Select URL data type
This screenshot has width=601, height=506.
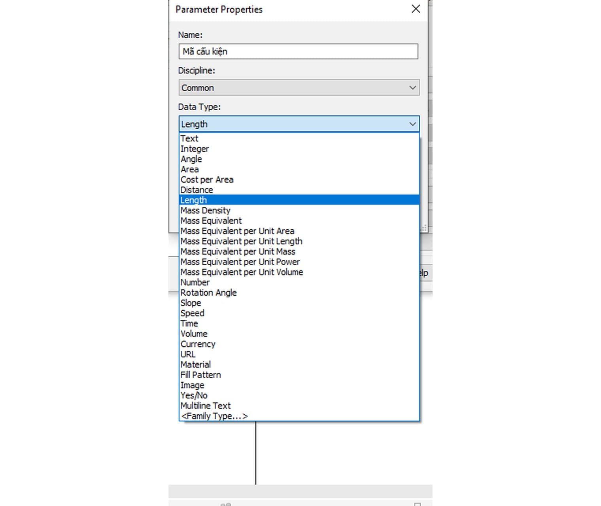tap(299, 354)
